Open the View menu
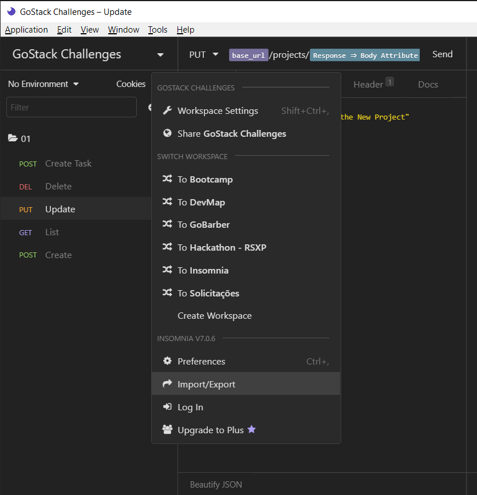Viewport: 477px width, 495px height. pos(90,30)
